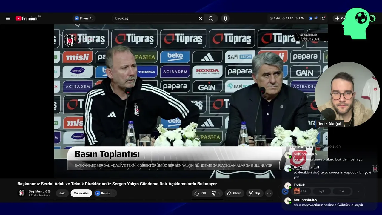Open the Beşiktaş JK channel name link
Image resolution: width=382 pixels, height=215 pixels.
(x=38, y=191)
